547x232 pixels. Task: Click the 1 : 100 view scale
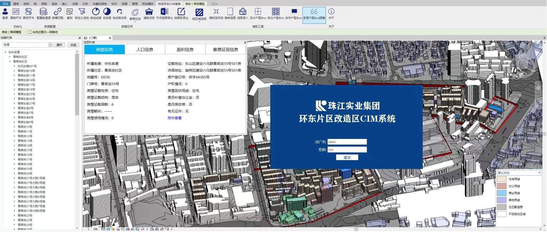click(93, 229)
